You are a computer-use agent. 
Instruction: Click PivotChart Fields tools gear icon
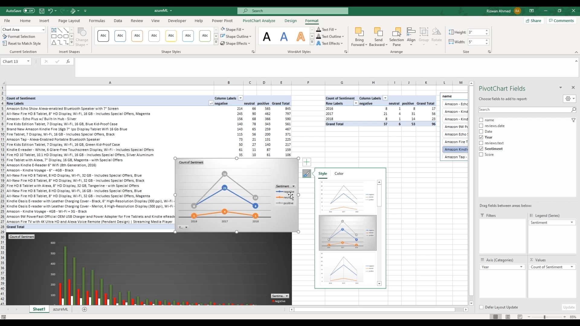coord(570,99)
